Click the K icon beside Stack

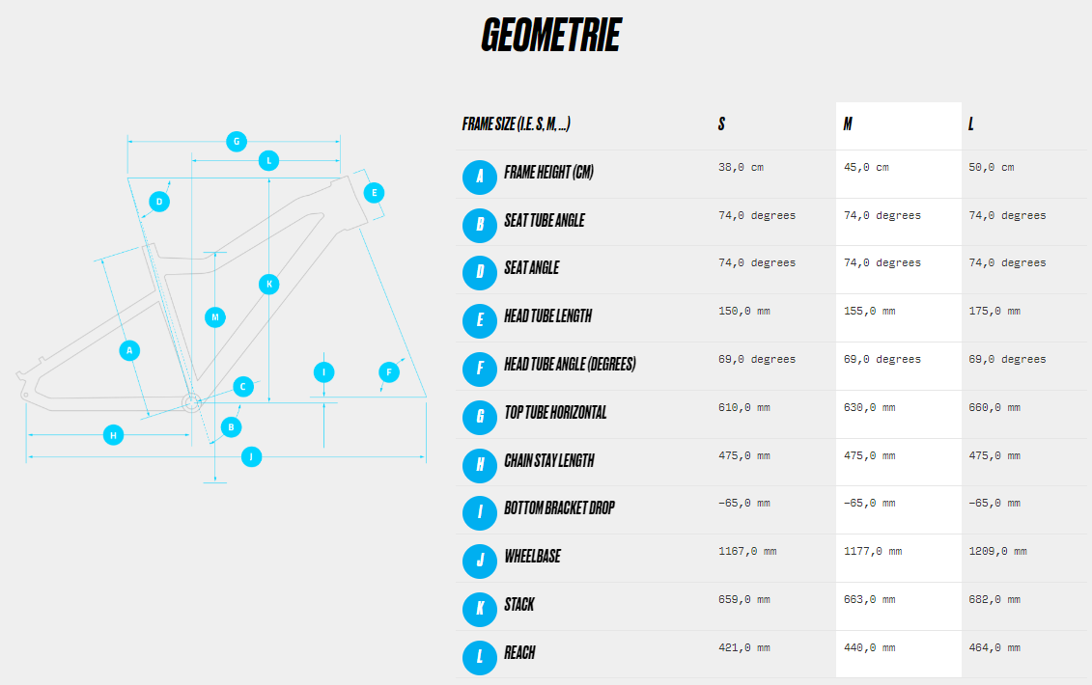[479, 609]
